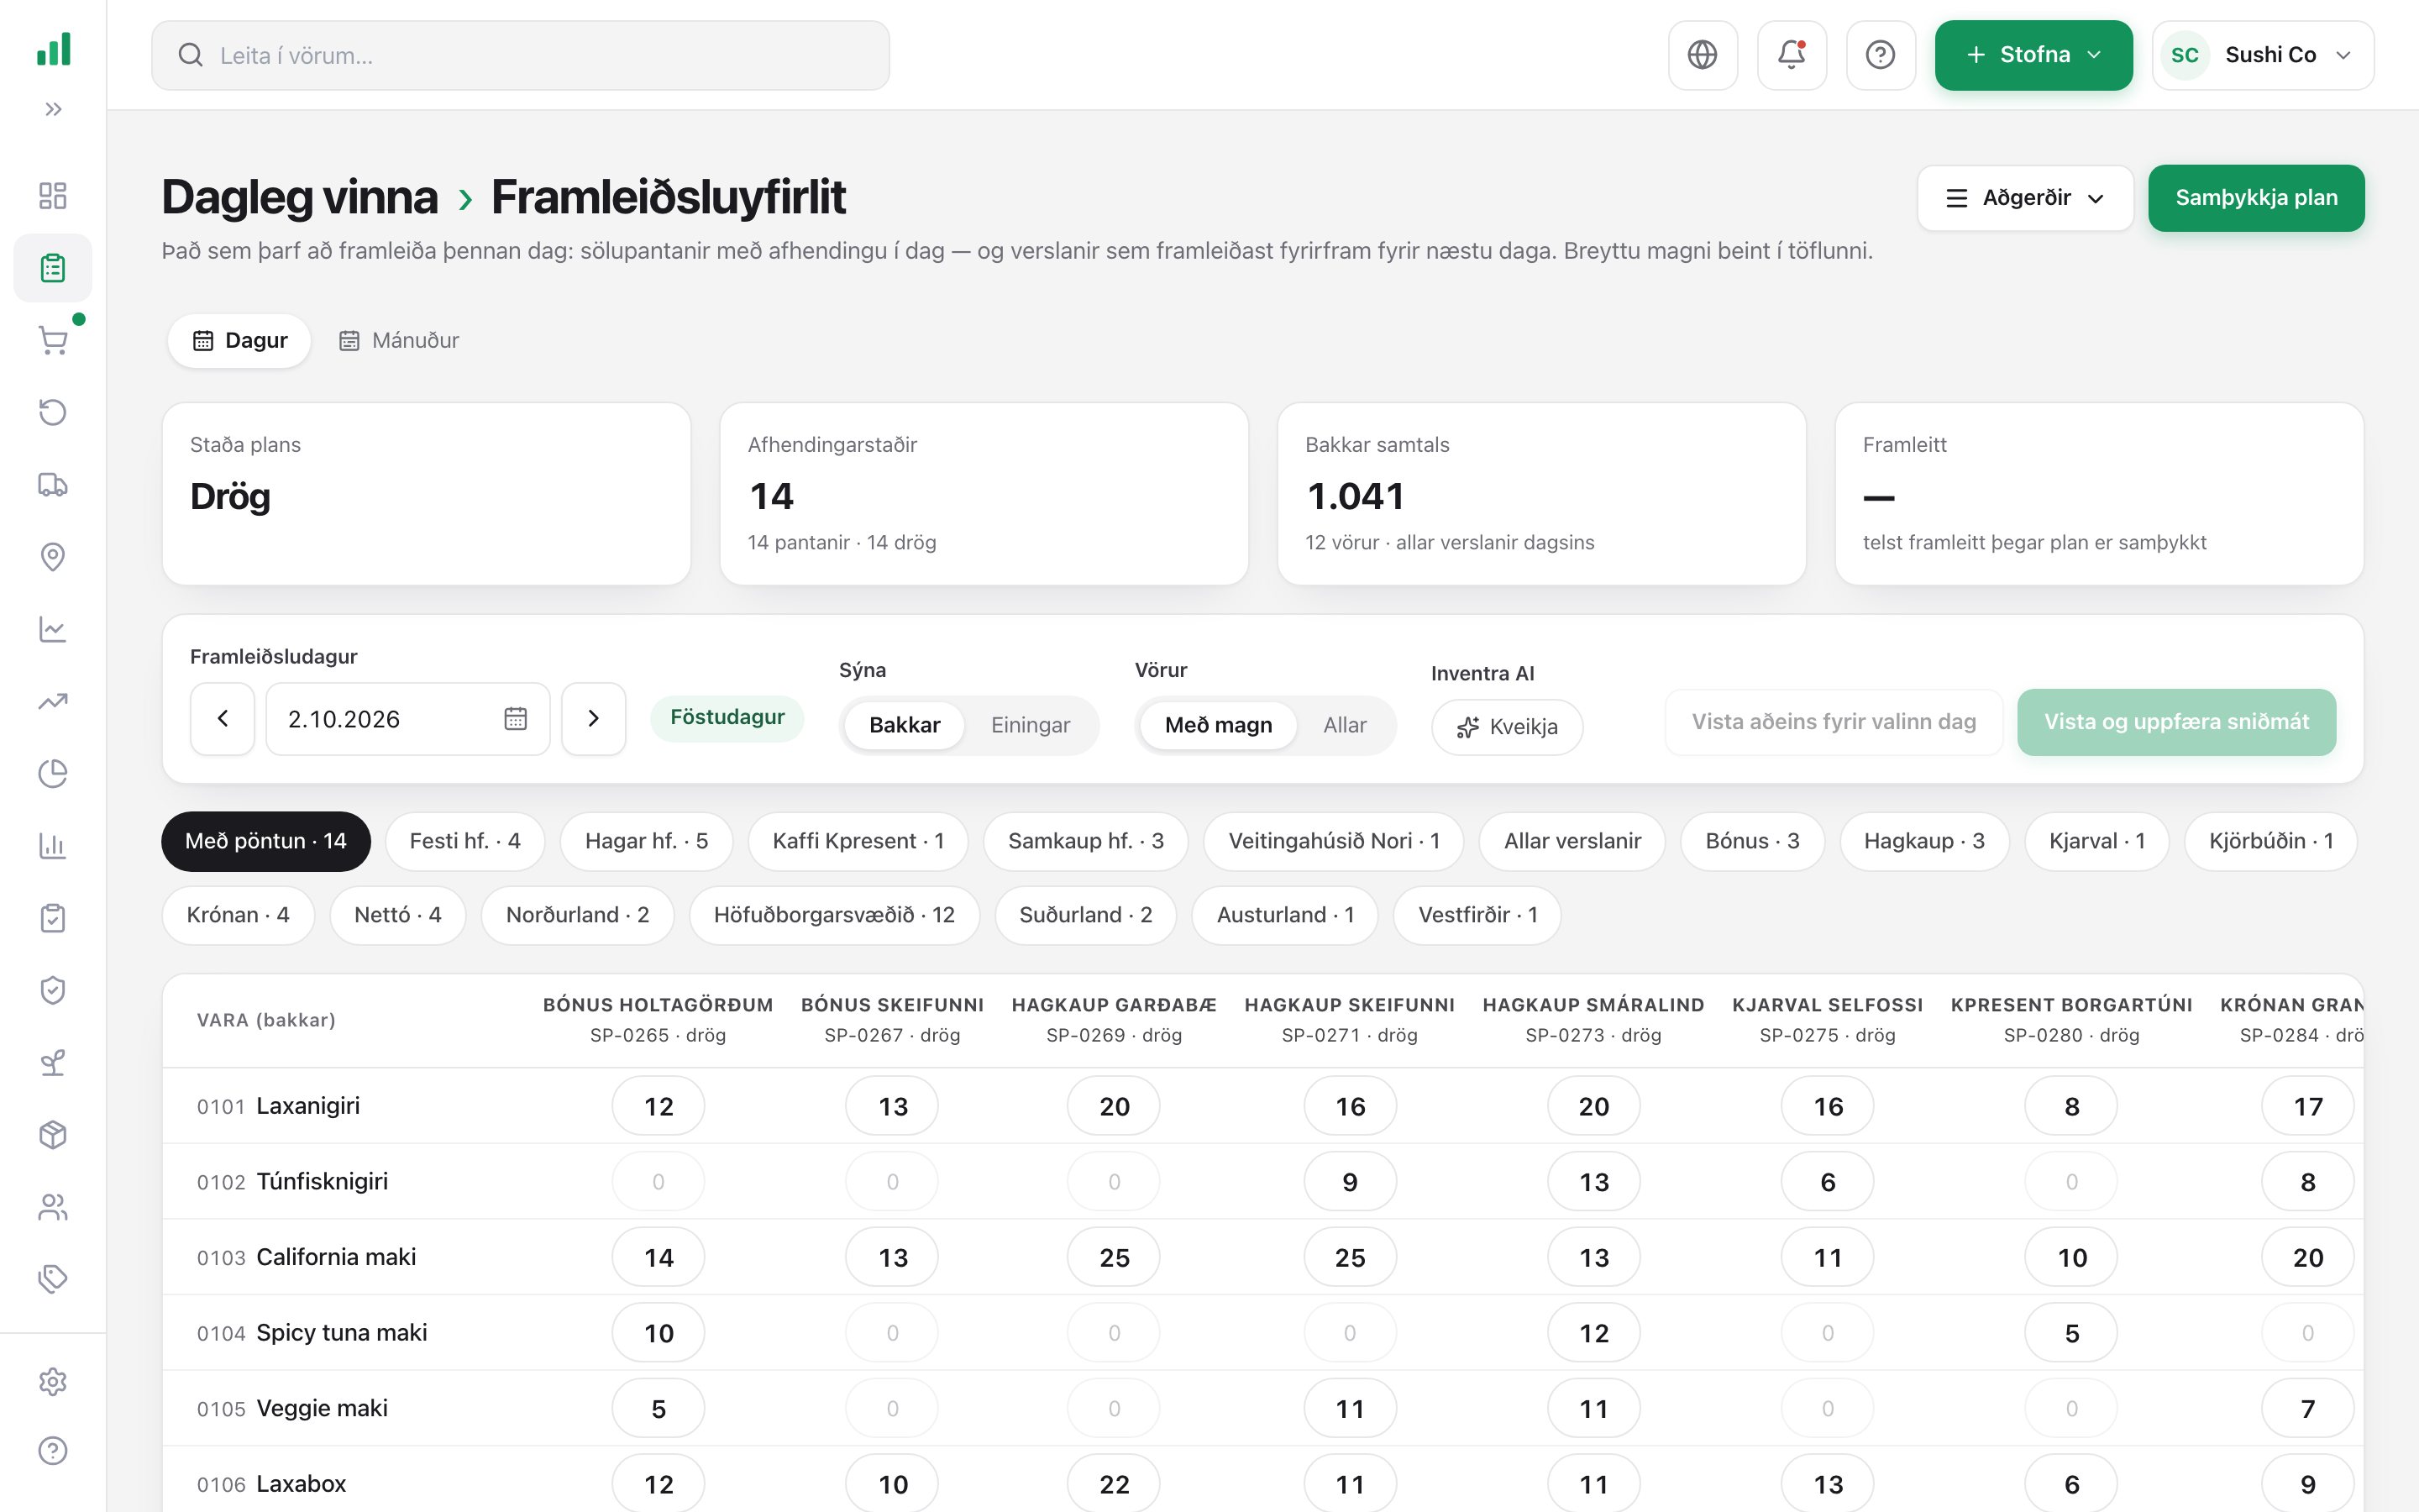The width and height of the screenshot is (2419, 1512).
Task: Select the Með pöntun · 14 filter
Action: click(x=266, y=841)
